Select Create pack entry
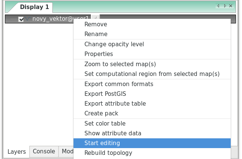242x159 pixels. click(x=152, y=114)
